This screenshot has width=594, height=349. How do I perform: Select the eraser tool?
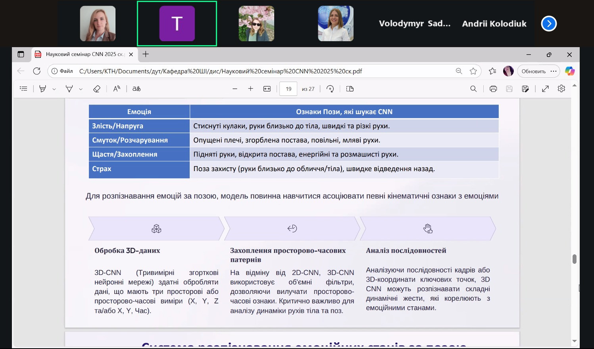[x=96, y=89]
